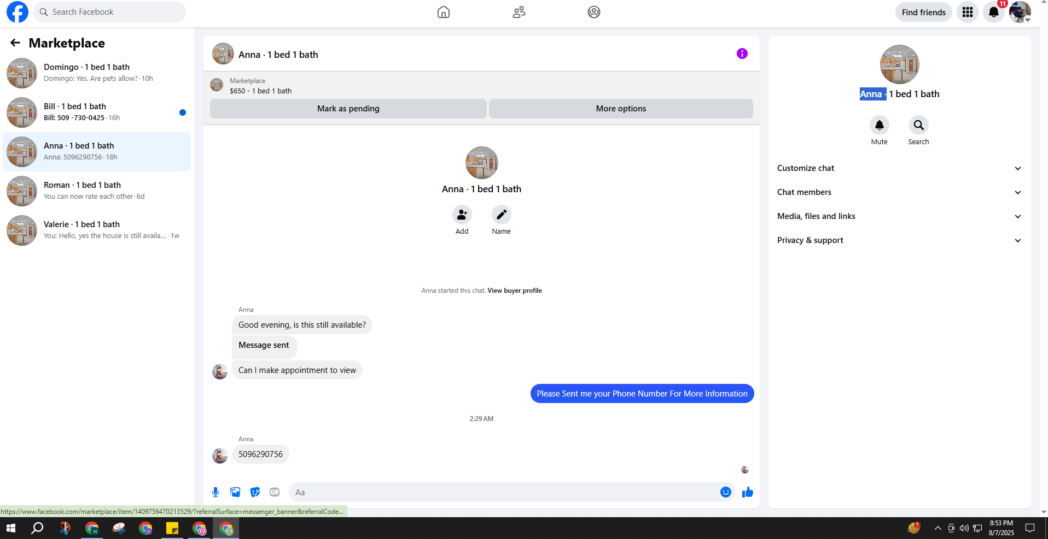Image resolution: width=1048 pixels, height=539 pixels.
Task: Open the Bill 1 bed 1 bath conversation
Action: (96, 112)
